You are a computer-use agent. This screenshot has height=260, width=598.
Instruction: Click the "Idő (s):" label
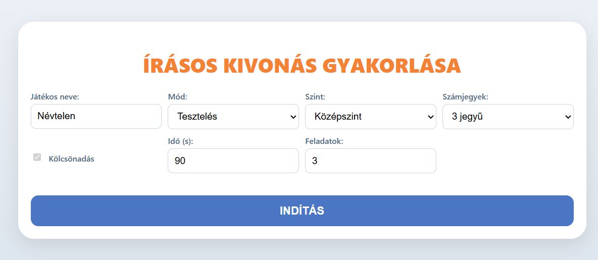click(180, 141)
